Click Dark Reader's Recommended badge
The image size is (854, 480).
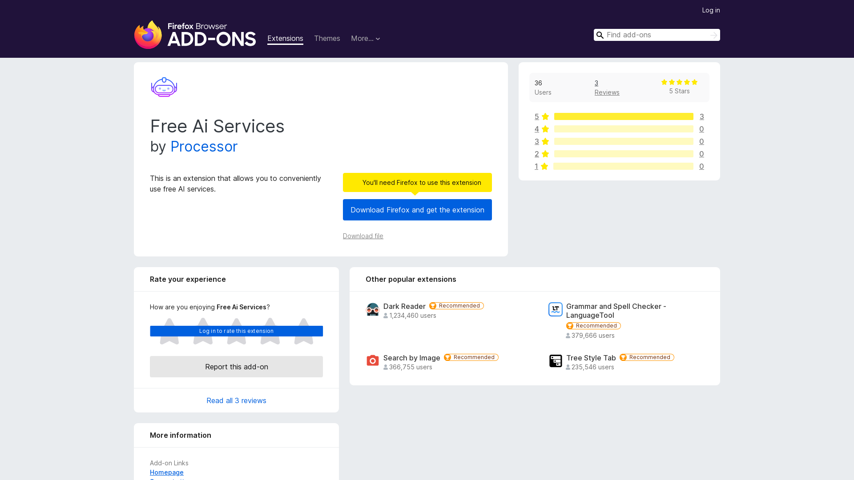pyautogui.click(x=456, y=306)
